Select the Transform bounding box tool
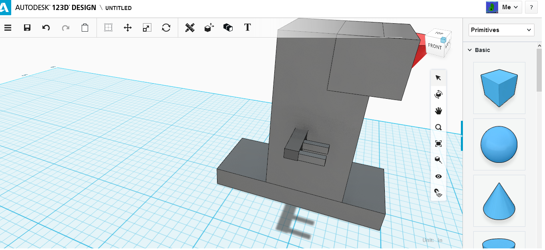Image resolution: width=545 pixels, height=250 pixels. 108,28
